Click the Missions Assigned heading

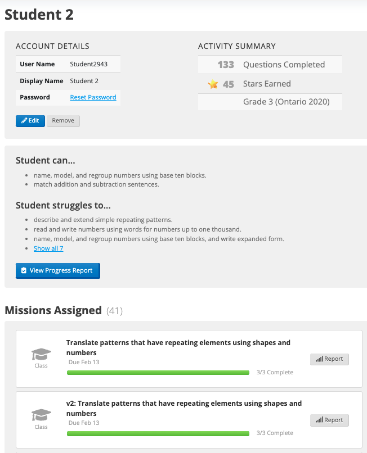tap(53, 310)
